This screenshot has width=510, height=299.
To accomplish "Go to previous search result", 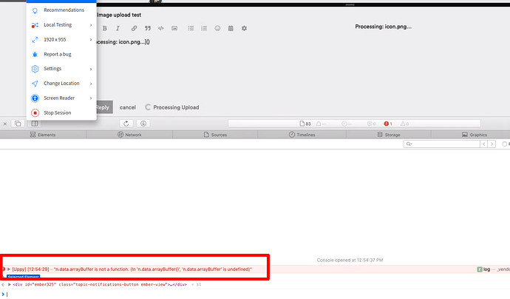I will pyautogui.click(x=484, y=144).
